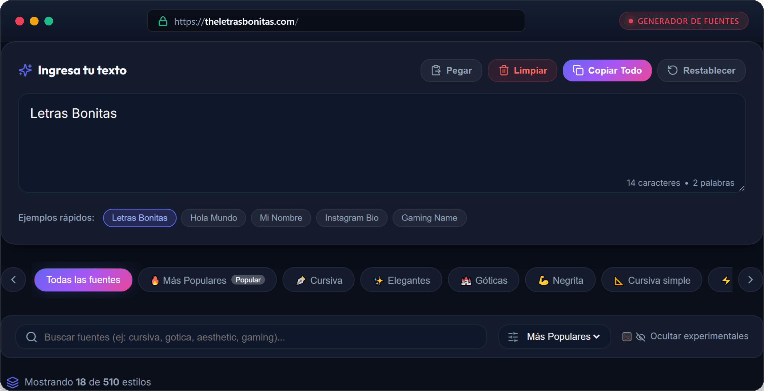Viewport: 764px width, 391px height.
Task: Click the text area resize handle
Action: pos(741,188)
